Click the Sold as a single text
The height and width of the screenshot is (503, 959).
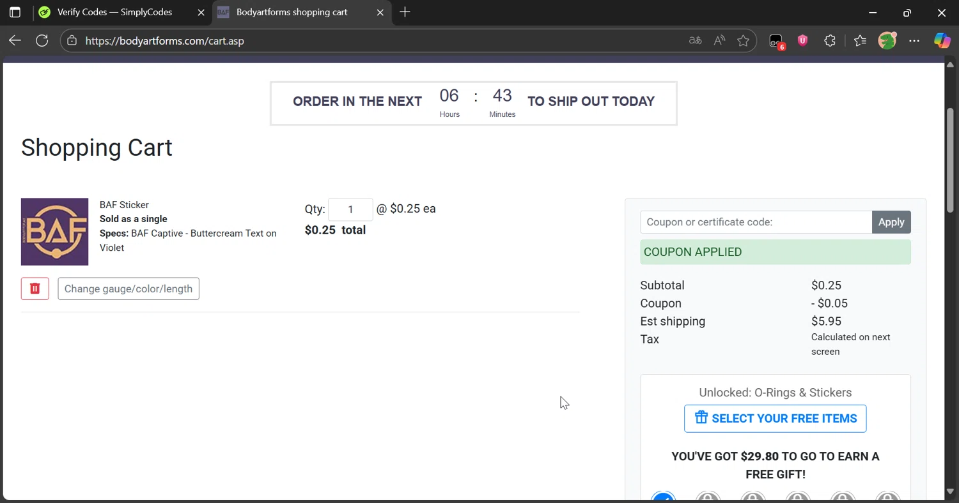pyautogui.click(x=133, y=219)
